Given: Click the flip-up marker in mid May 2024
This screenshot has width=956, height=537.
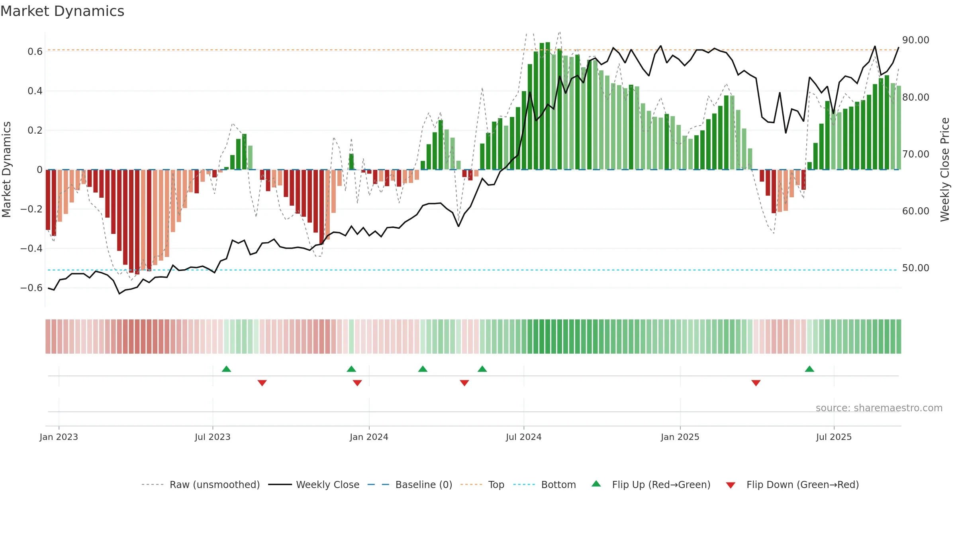Looking at the screenshot, I should [x=482, y=369].
